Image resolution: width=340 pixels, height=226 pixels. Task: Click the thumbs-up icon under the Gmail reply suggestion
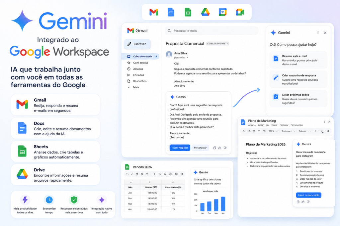click(220, 148)
